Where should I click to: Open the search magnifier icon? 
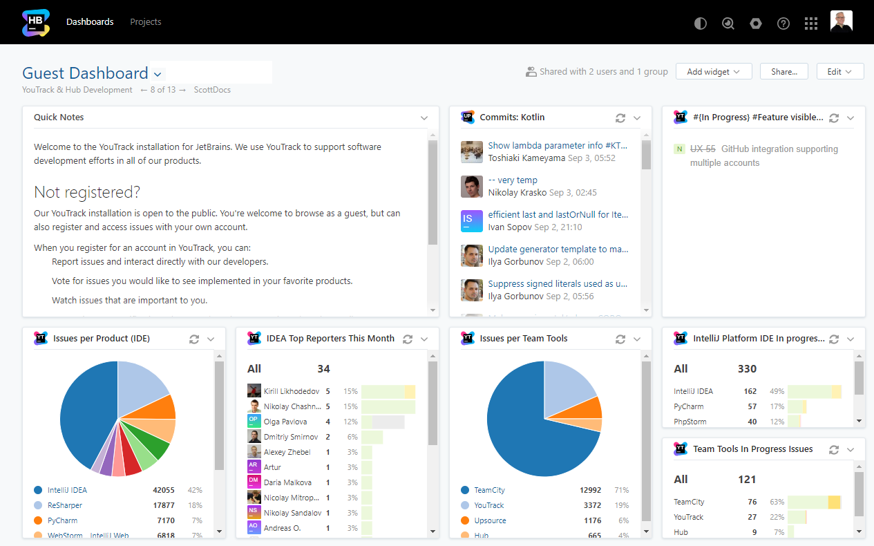coord(728,23)
